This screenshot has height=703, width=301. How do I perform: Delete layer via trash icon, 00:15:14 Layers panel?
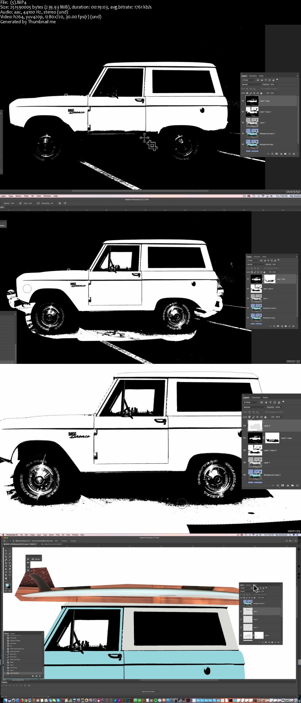pyautogui.click(x=278, y=642)
